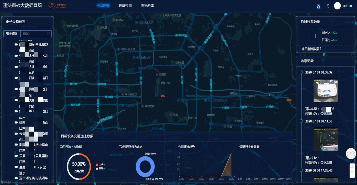Toggle the 上传 legend item in chart
Viewport: 357px width, 185px height.
(x=100, y=164)
